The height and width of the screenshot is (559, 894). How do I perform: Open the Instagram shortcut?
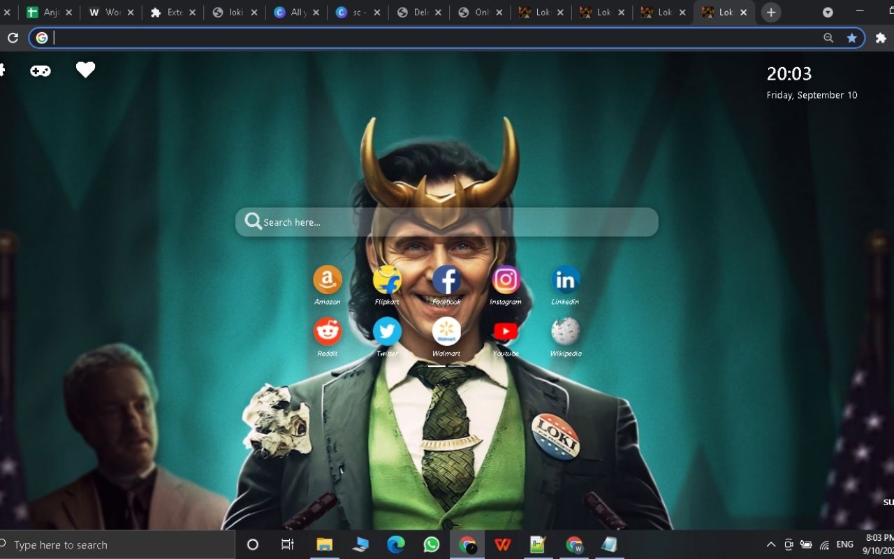click(x=506, y=279)
